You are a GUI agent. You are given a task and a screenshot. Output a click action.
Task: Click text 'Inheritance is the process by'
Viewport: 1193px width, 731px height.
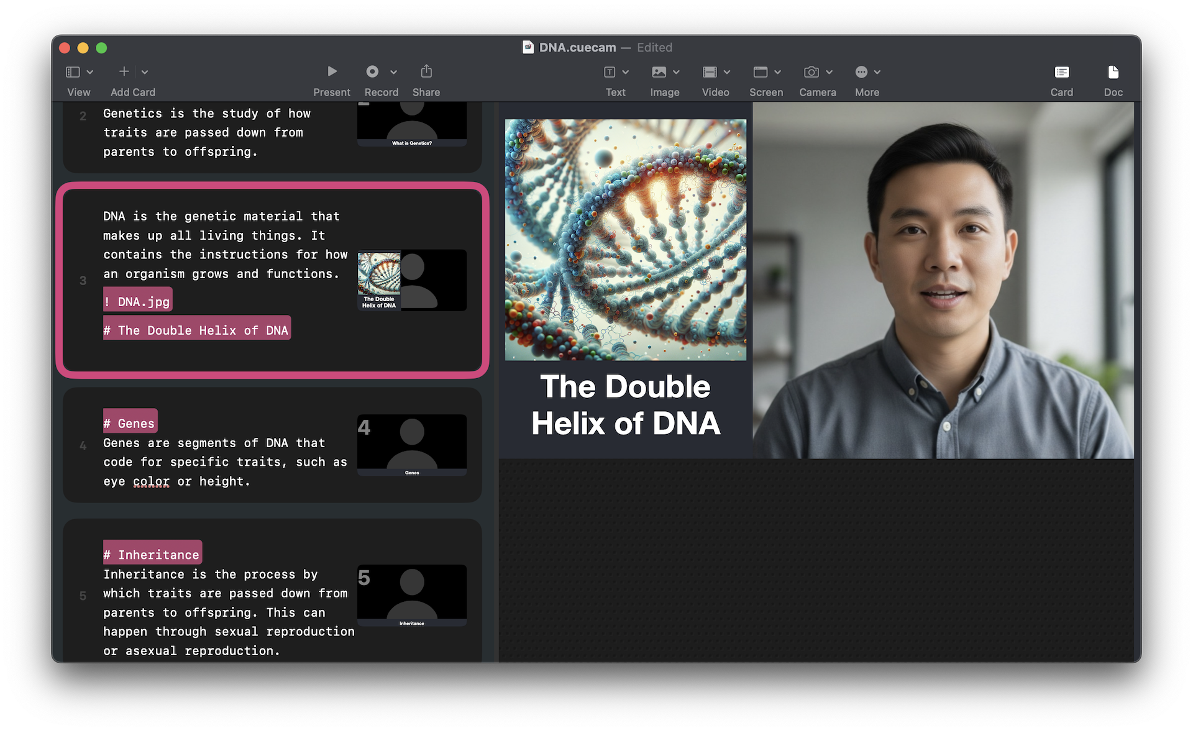click(x=211, y=574)
